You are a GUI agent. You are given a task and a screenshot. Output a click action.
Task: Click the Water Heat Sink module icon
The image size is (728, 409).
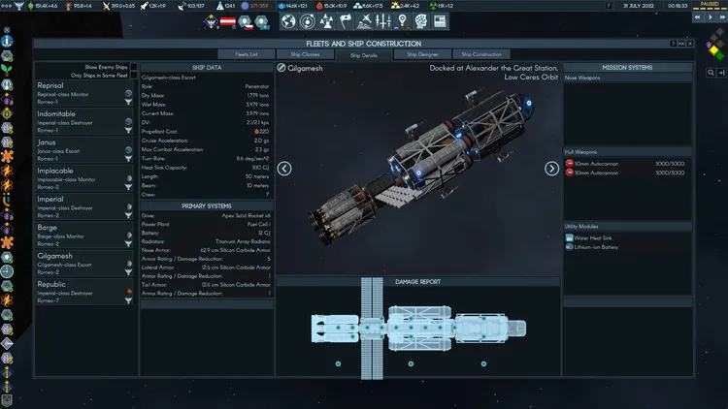tap(569, 237)
